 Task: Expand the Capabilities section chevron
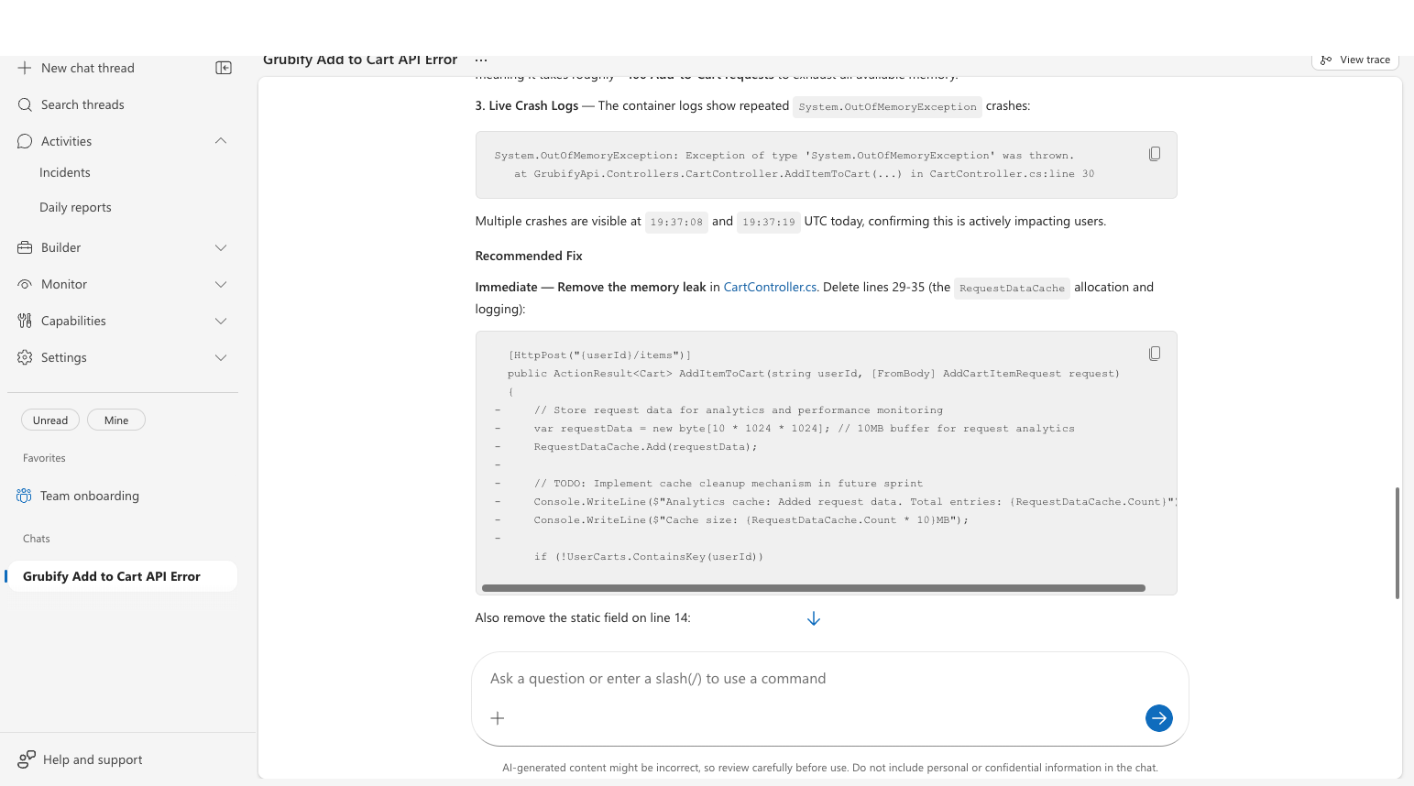tap(221, 321)
